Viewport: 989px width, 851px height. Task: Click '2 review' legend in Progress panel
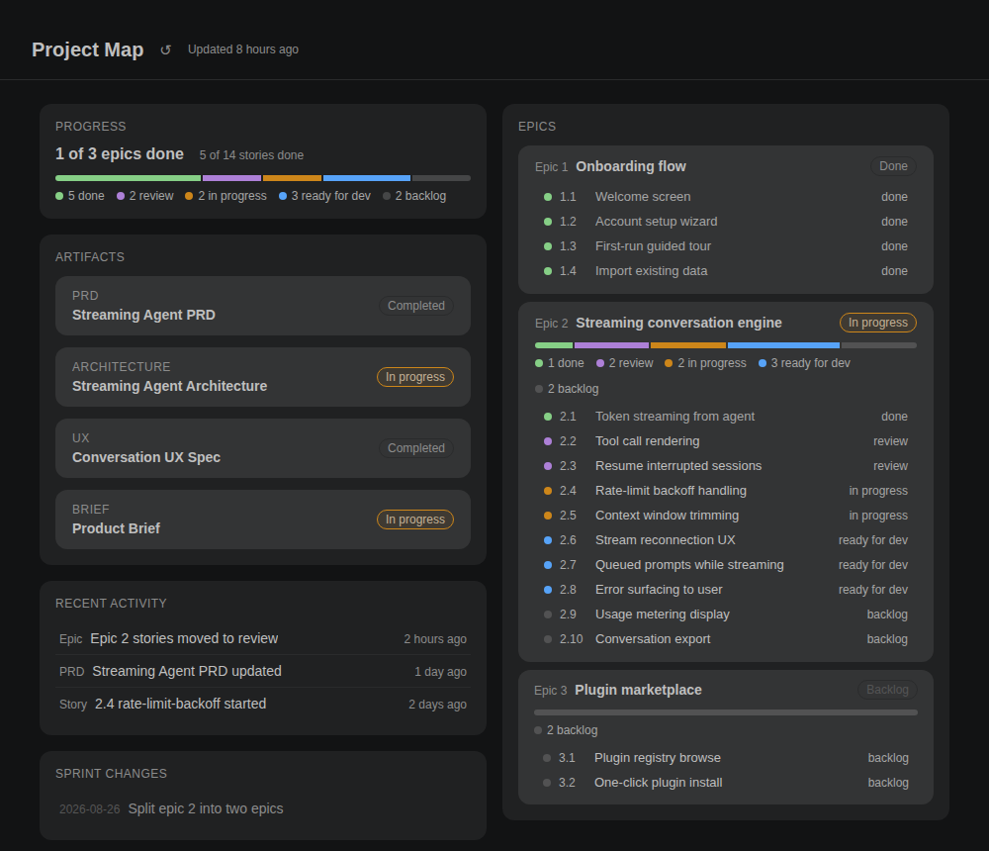pos(145,196)
